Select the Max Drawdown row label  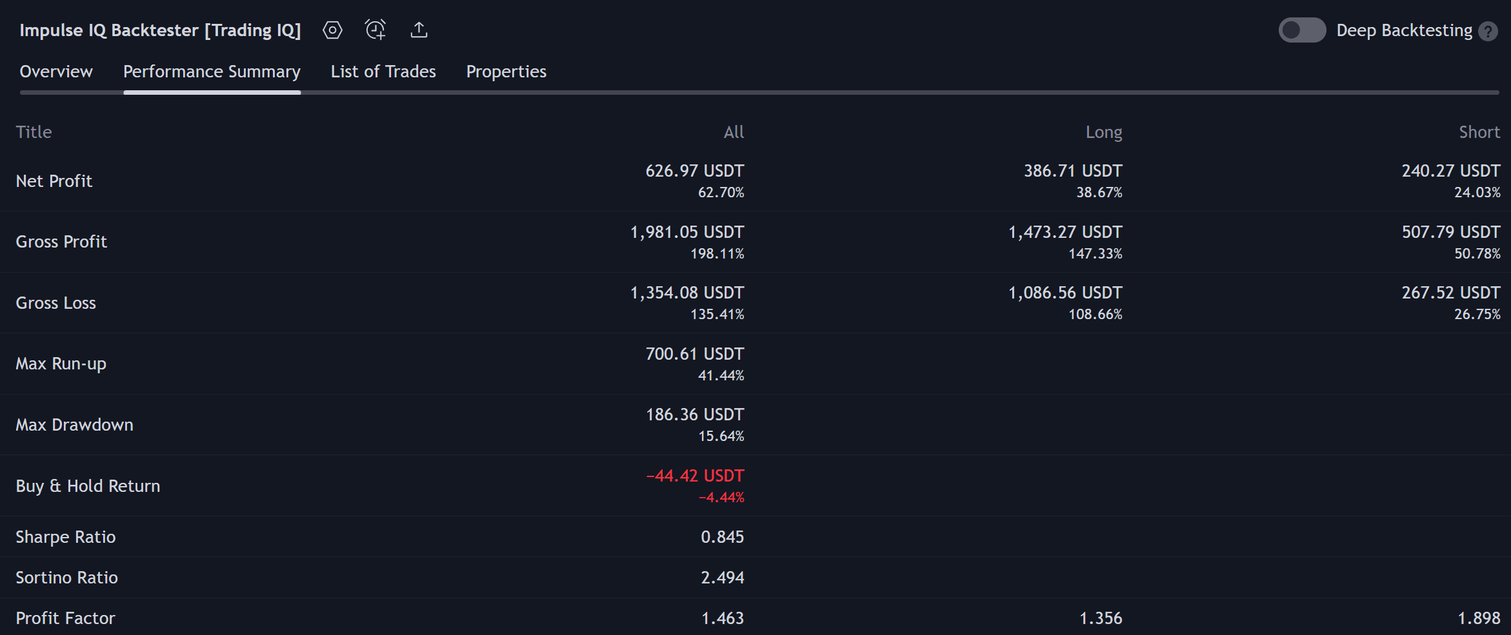pos(75,425)
